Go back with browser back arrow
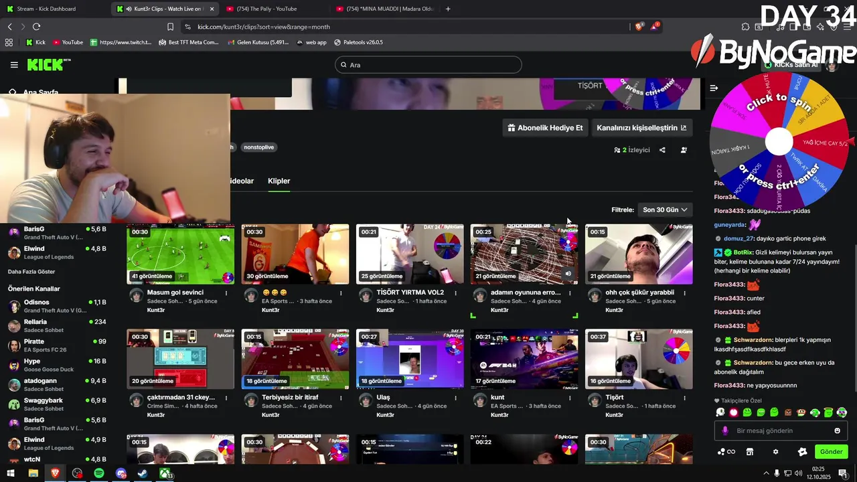The image size is (857, 482). point(9,27)
